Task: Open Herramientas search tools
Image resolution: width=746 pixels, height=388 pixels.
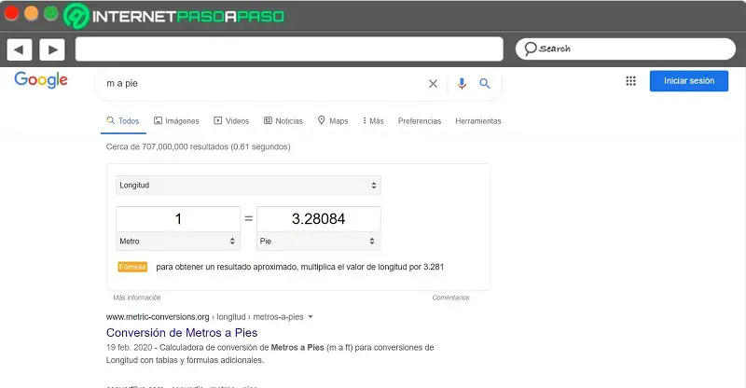Action: (x=478, y=121)
